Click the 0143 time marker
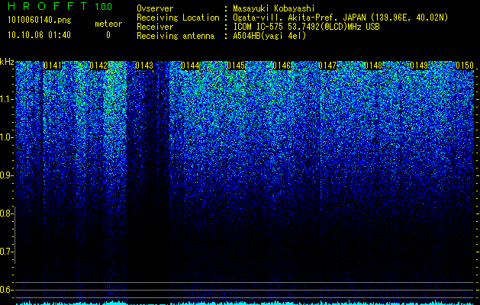The height and width of the screenshot is (305, 480). [x=144, y=66]
